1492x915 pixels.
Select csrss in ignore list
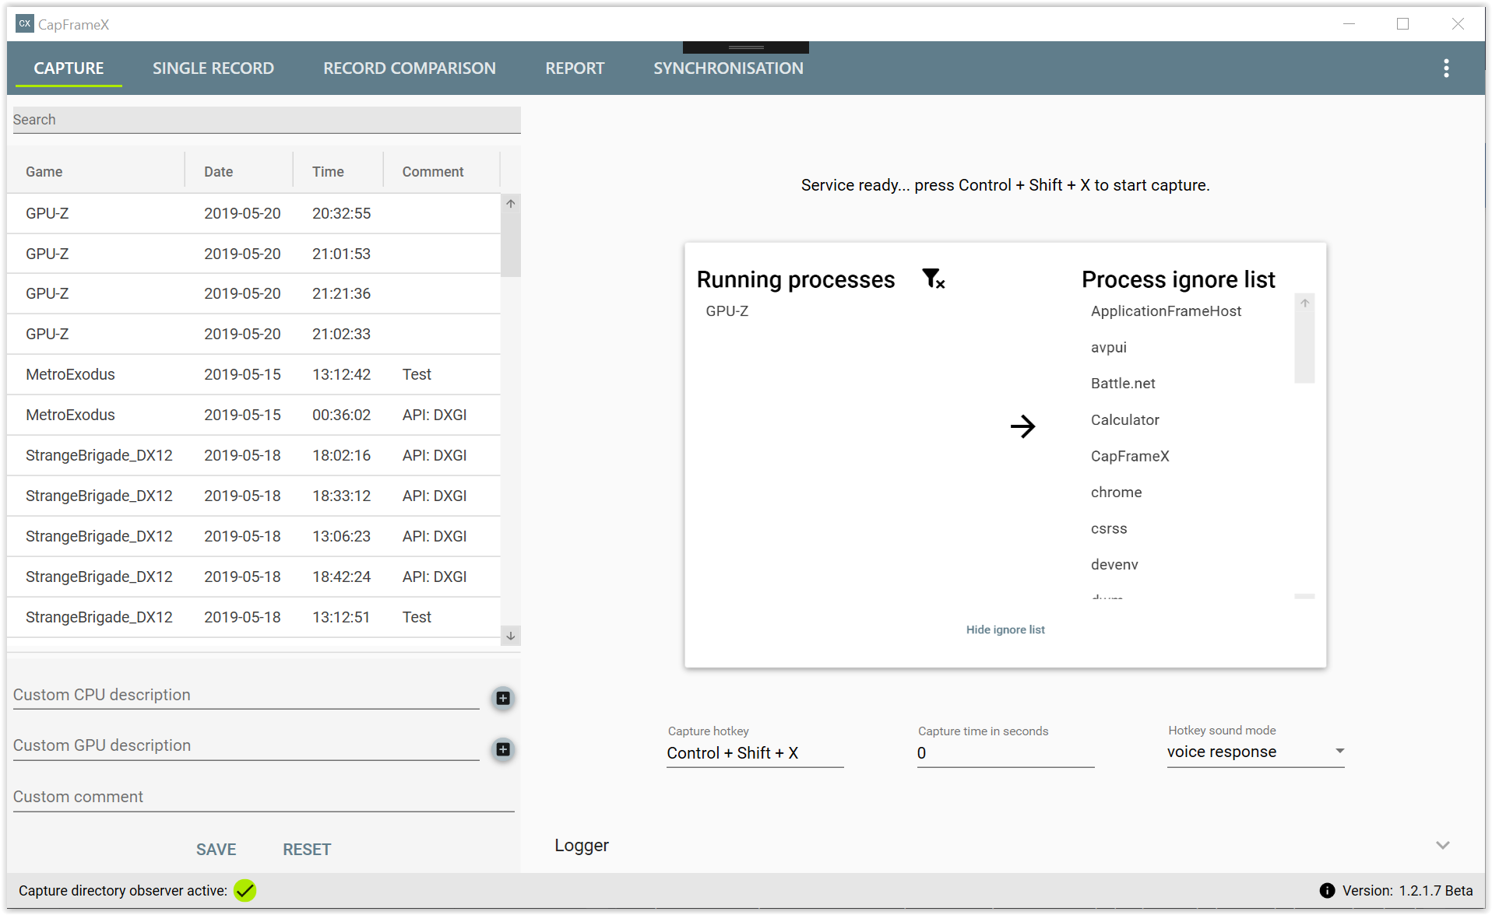pyautogui.click(x=1108, y=529)
